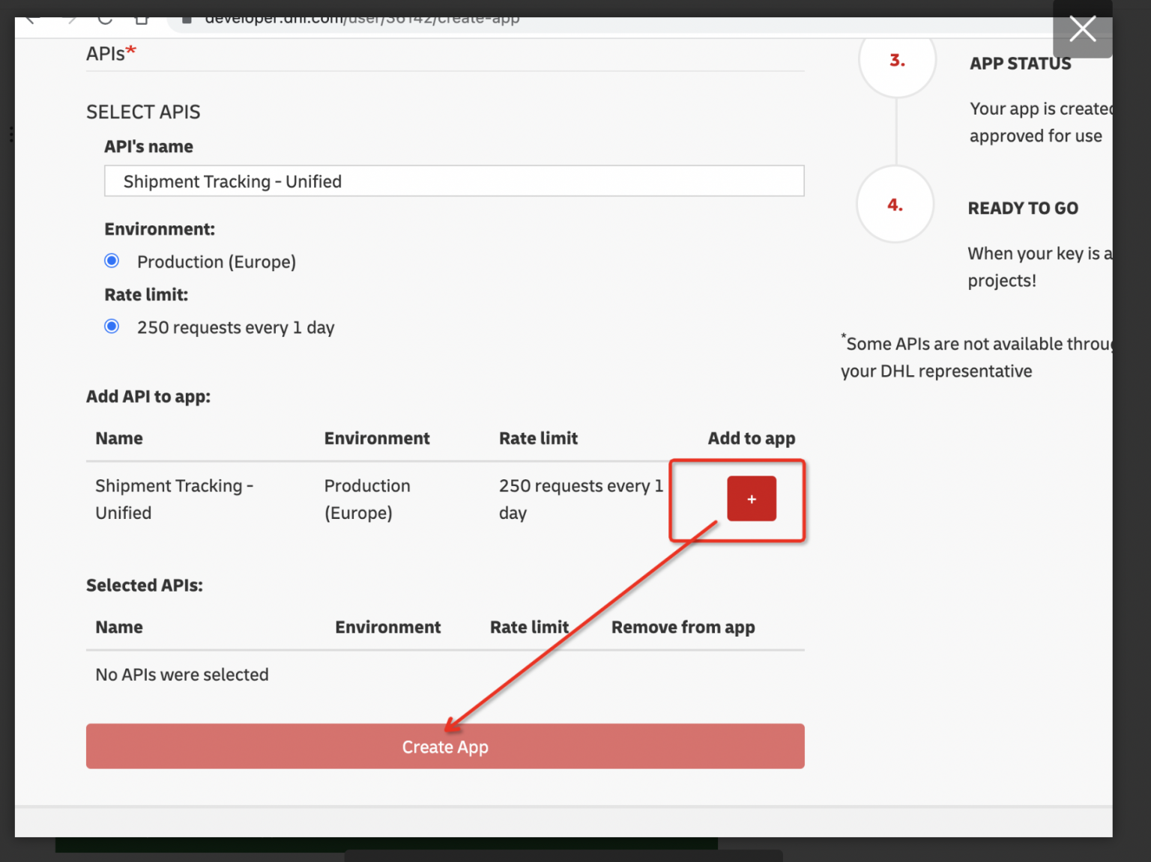Click the browser address bar URL
1151x862 pixels.
click(x=362, y=19)
